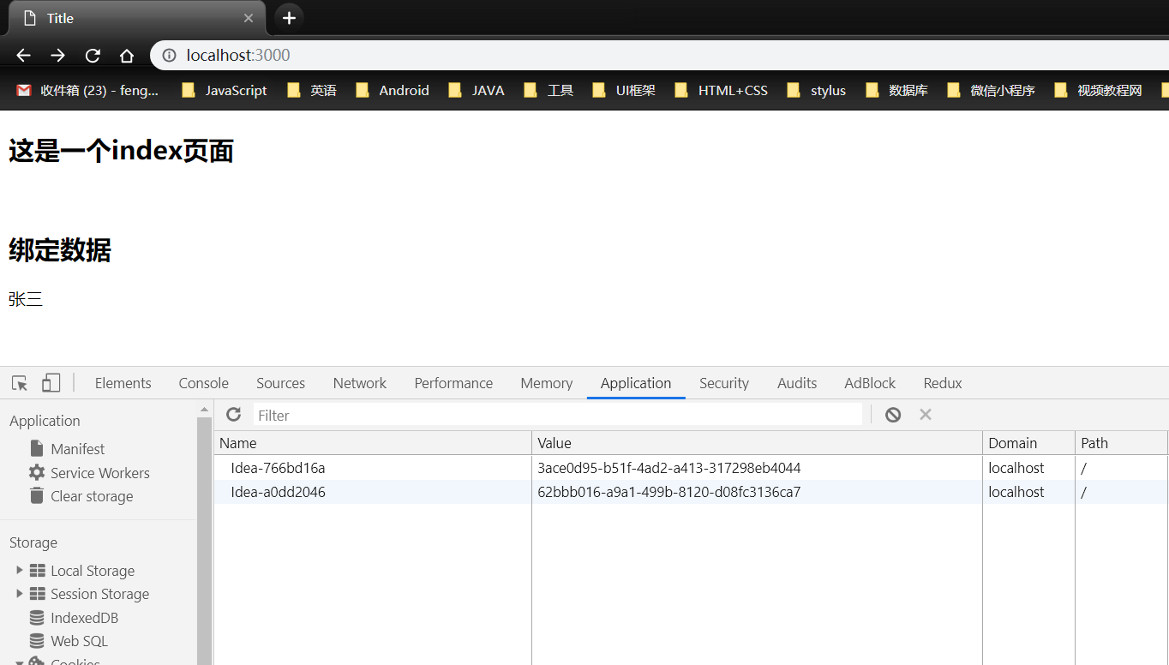This screenshot has height=665, width=1169.
Task: Click the 这是一个index页面 heading
Action: 121,151
